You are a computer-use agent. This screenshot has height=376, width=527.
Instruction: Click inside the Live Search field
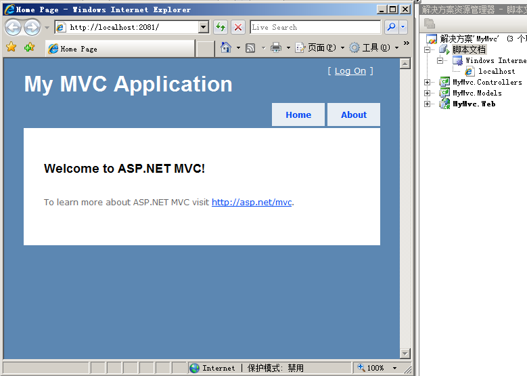click(x=315, y=27)
